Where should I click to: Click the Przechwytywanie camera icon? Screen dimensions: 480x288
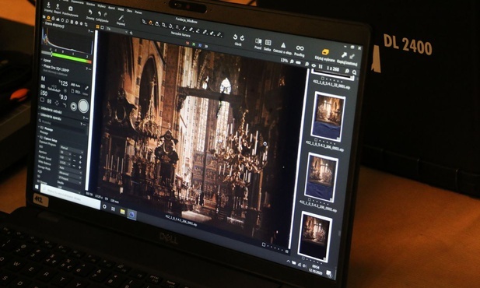click(x=71, y=9)
